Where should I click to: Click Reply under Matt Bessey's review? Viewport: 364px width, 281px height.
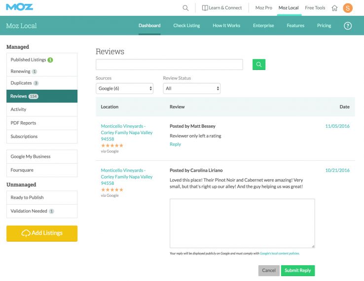[175, 144]
